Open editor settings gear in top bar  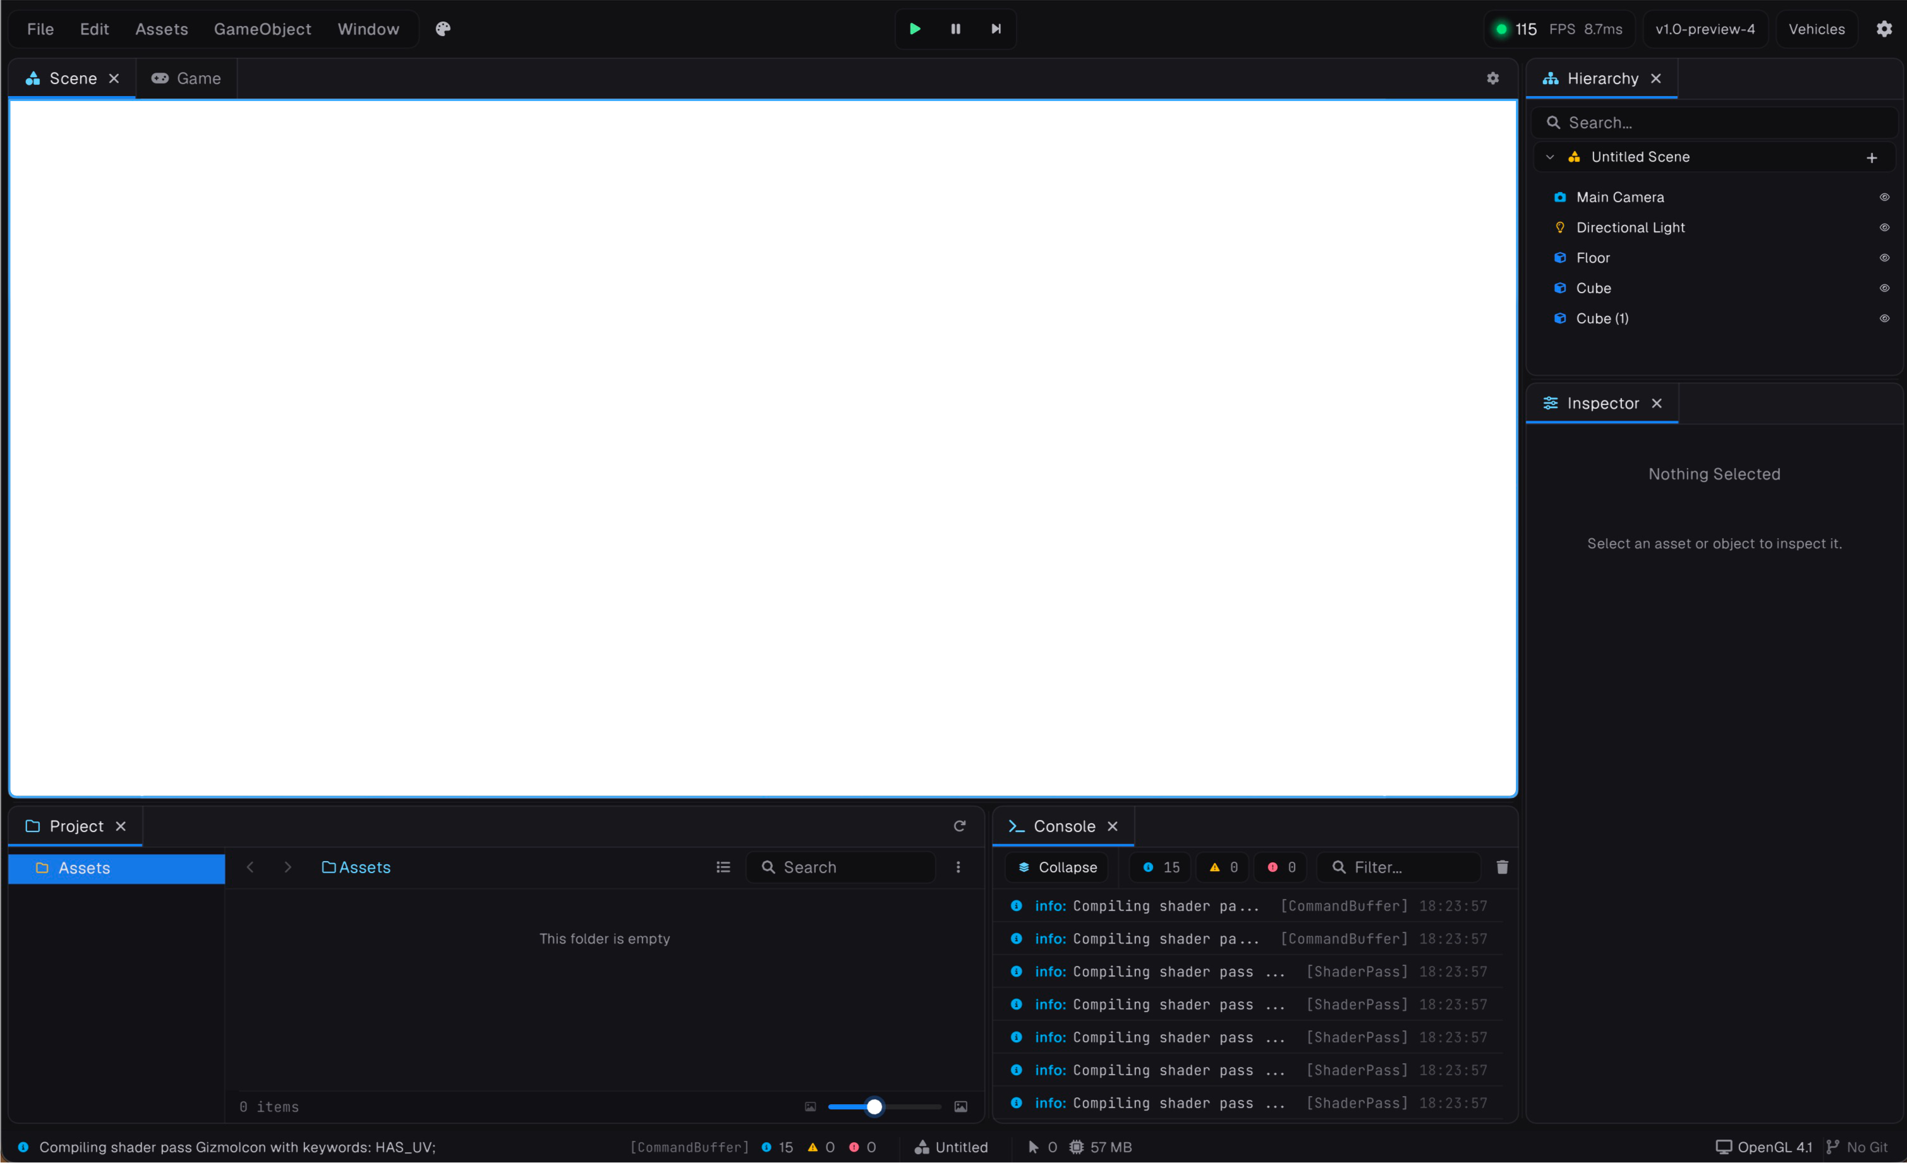[1884, 28]
